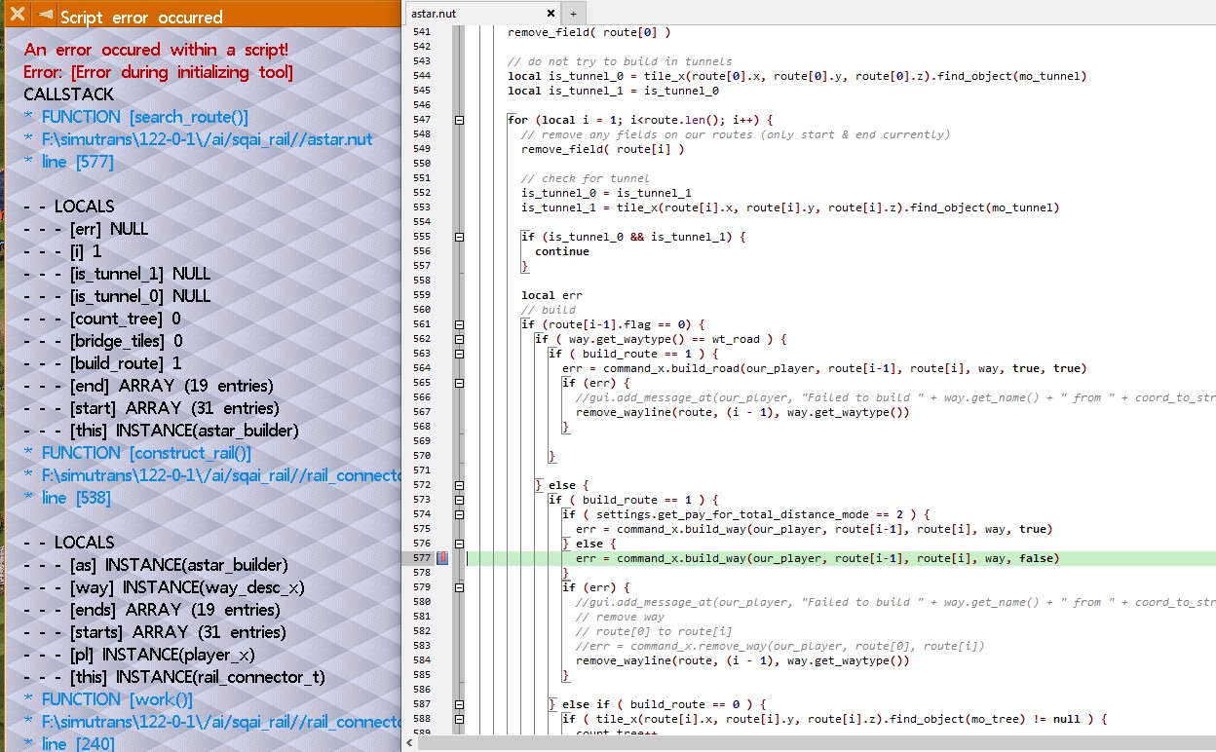Click the bookmark marker on line 577
The height and width of the screenshot is (752, 1216).
pos(441,558)
